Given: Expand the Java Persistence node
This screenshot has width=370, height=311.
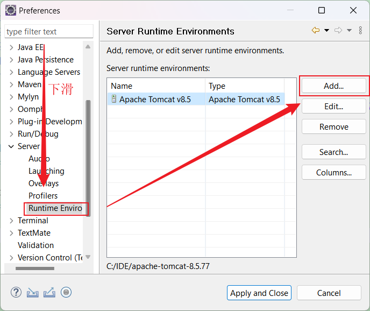Looking at the screenshot, I should [11, 60].
